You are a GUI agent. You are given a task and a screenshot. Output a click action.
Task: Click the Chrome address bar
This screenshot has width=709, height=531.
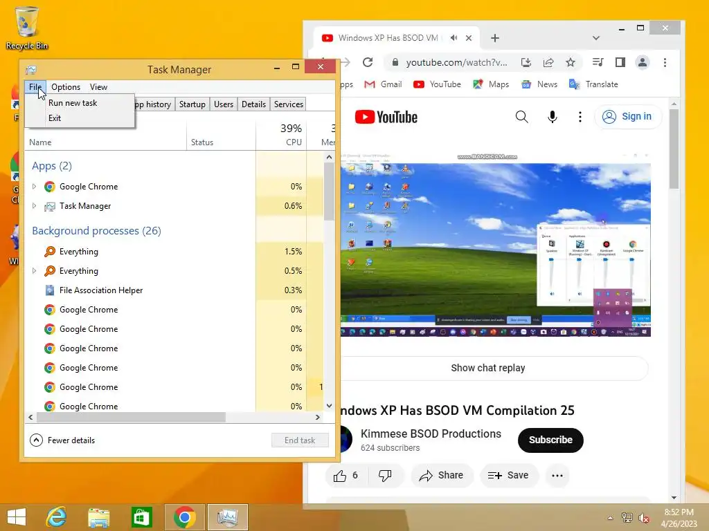coord(457,62)
